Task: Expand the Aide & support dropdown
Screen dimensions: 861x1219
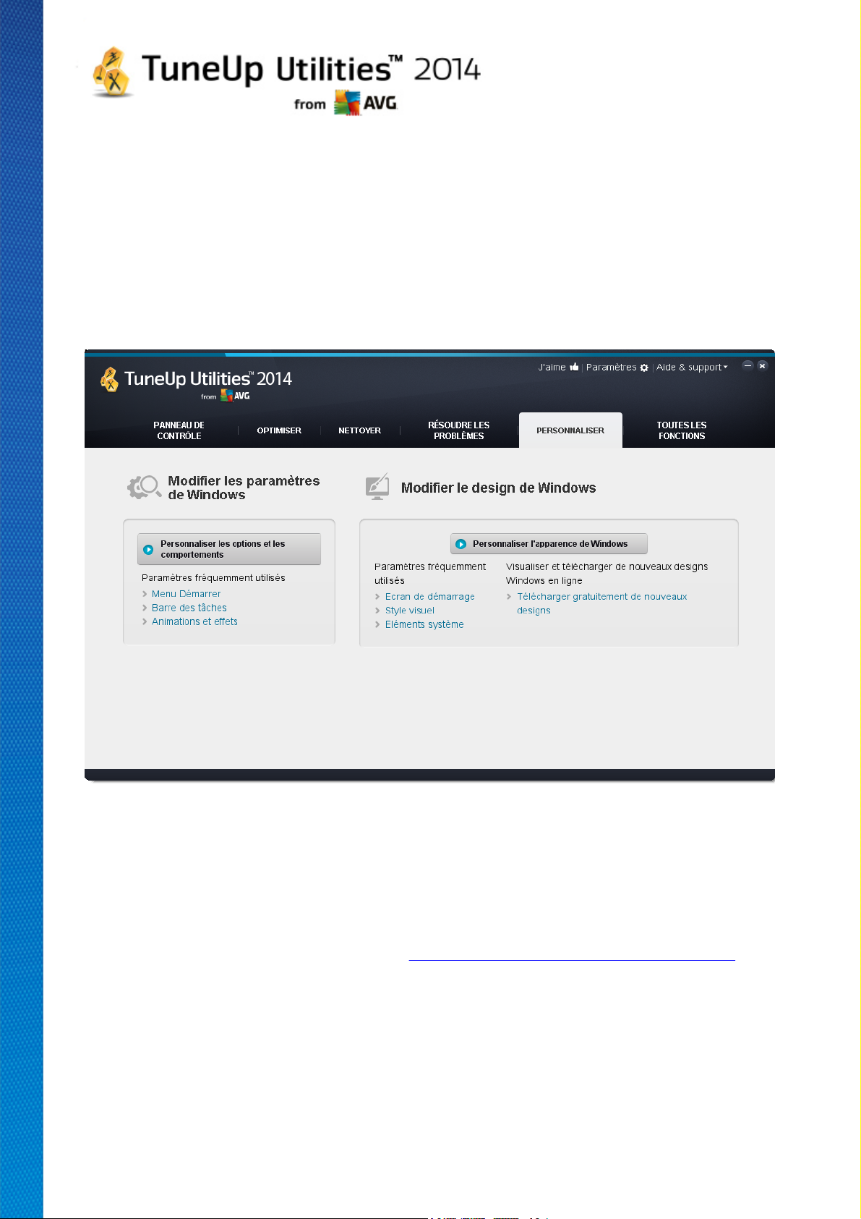Action: (692, 368)
